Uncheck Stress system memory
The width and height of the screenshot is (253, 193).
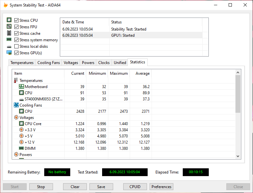16,40
